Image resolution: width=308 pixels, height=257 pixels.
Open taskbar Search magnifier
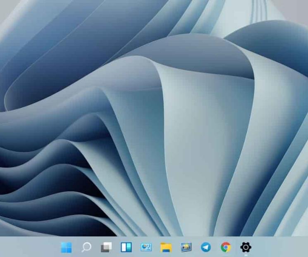(86, 247)
